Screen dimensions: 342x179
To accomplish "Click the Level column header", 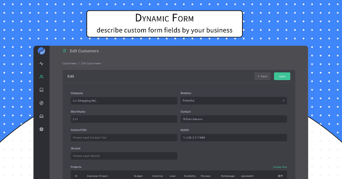I will coord(172,176).
